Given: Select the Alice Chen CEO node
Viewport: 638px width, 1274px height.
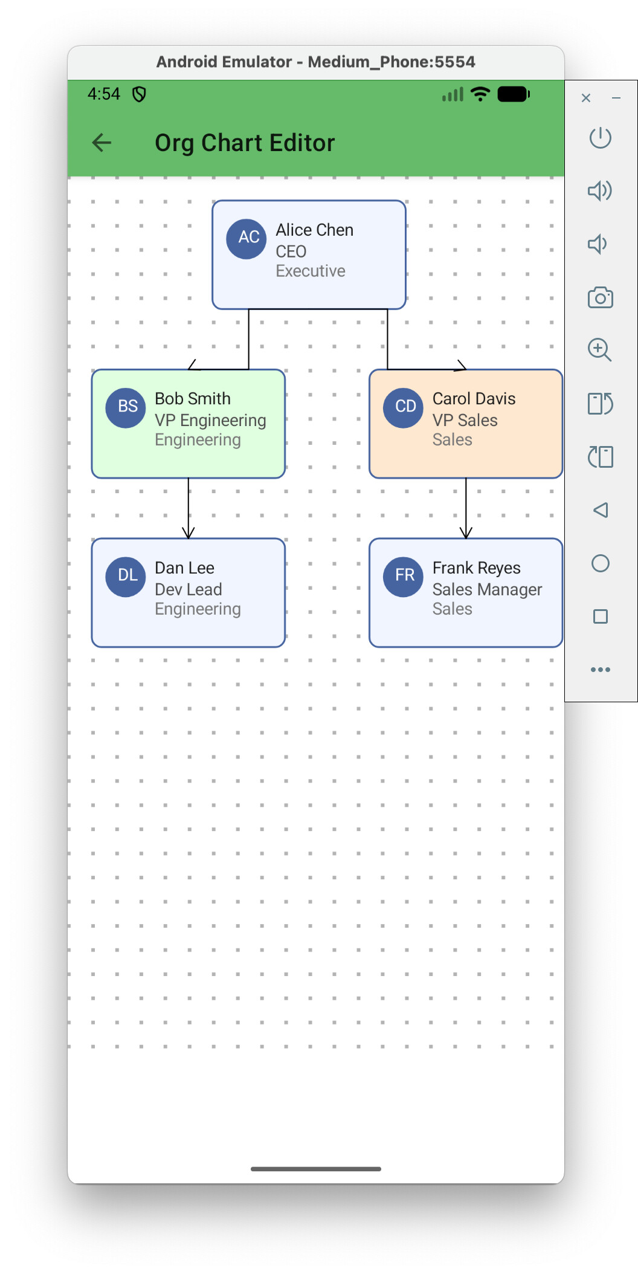Looking at the screenshot, I should pos(309,254).
